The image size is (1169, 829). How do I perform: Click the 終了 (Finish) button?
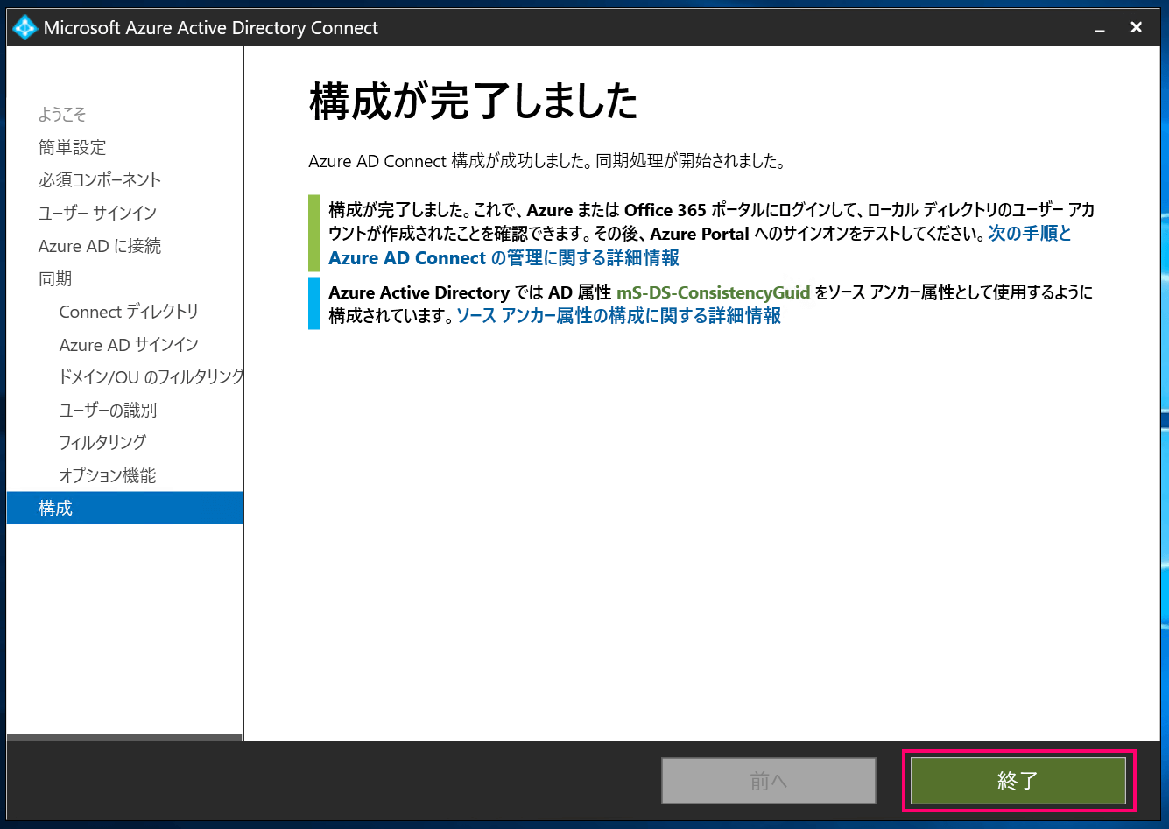(x=1018, y=781)
